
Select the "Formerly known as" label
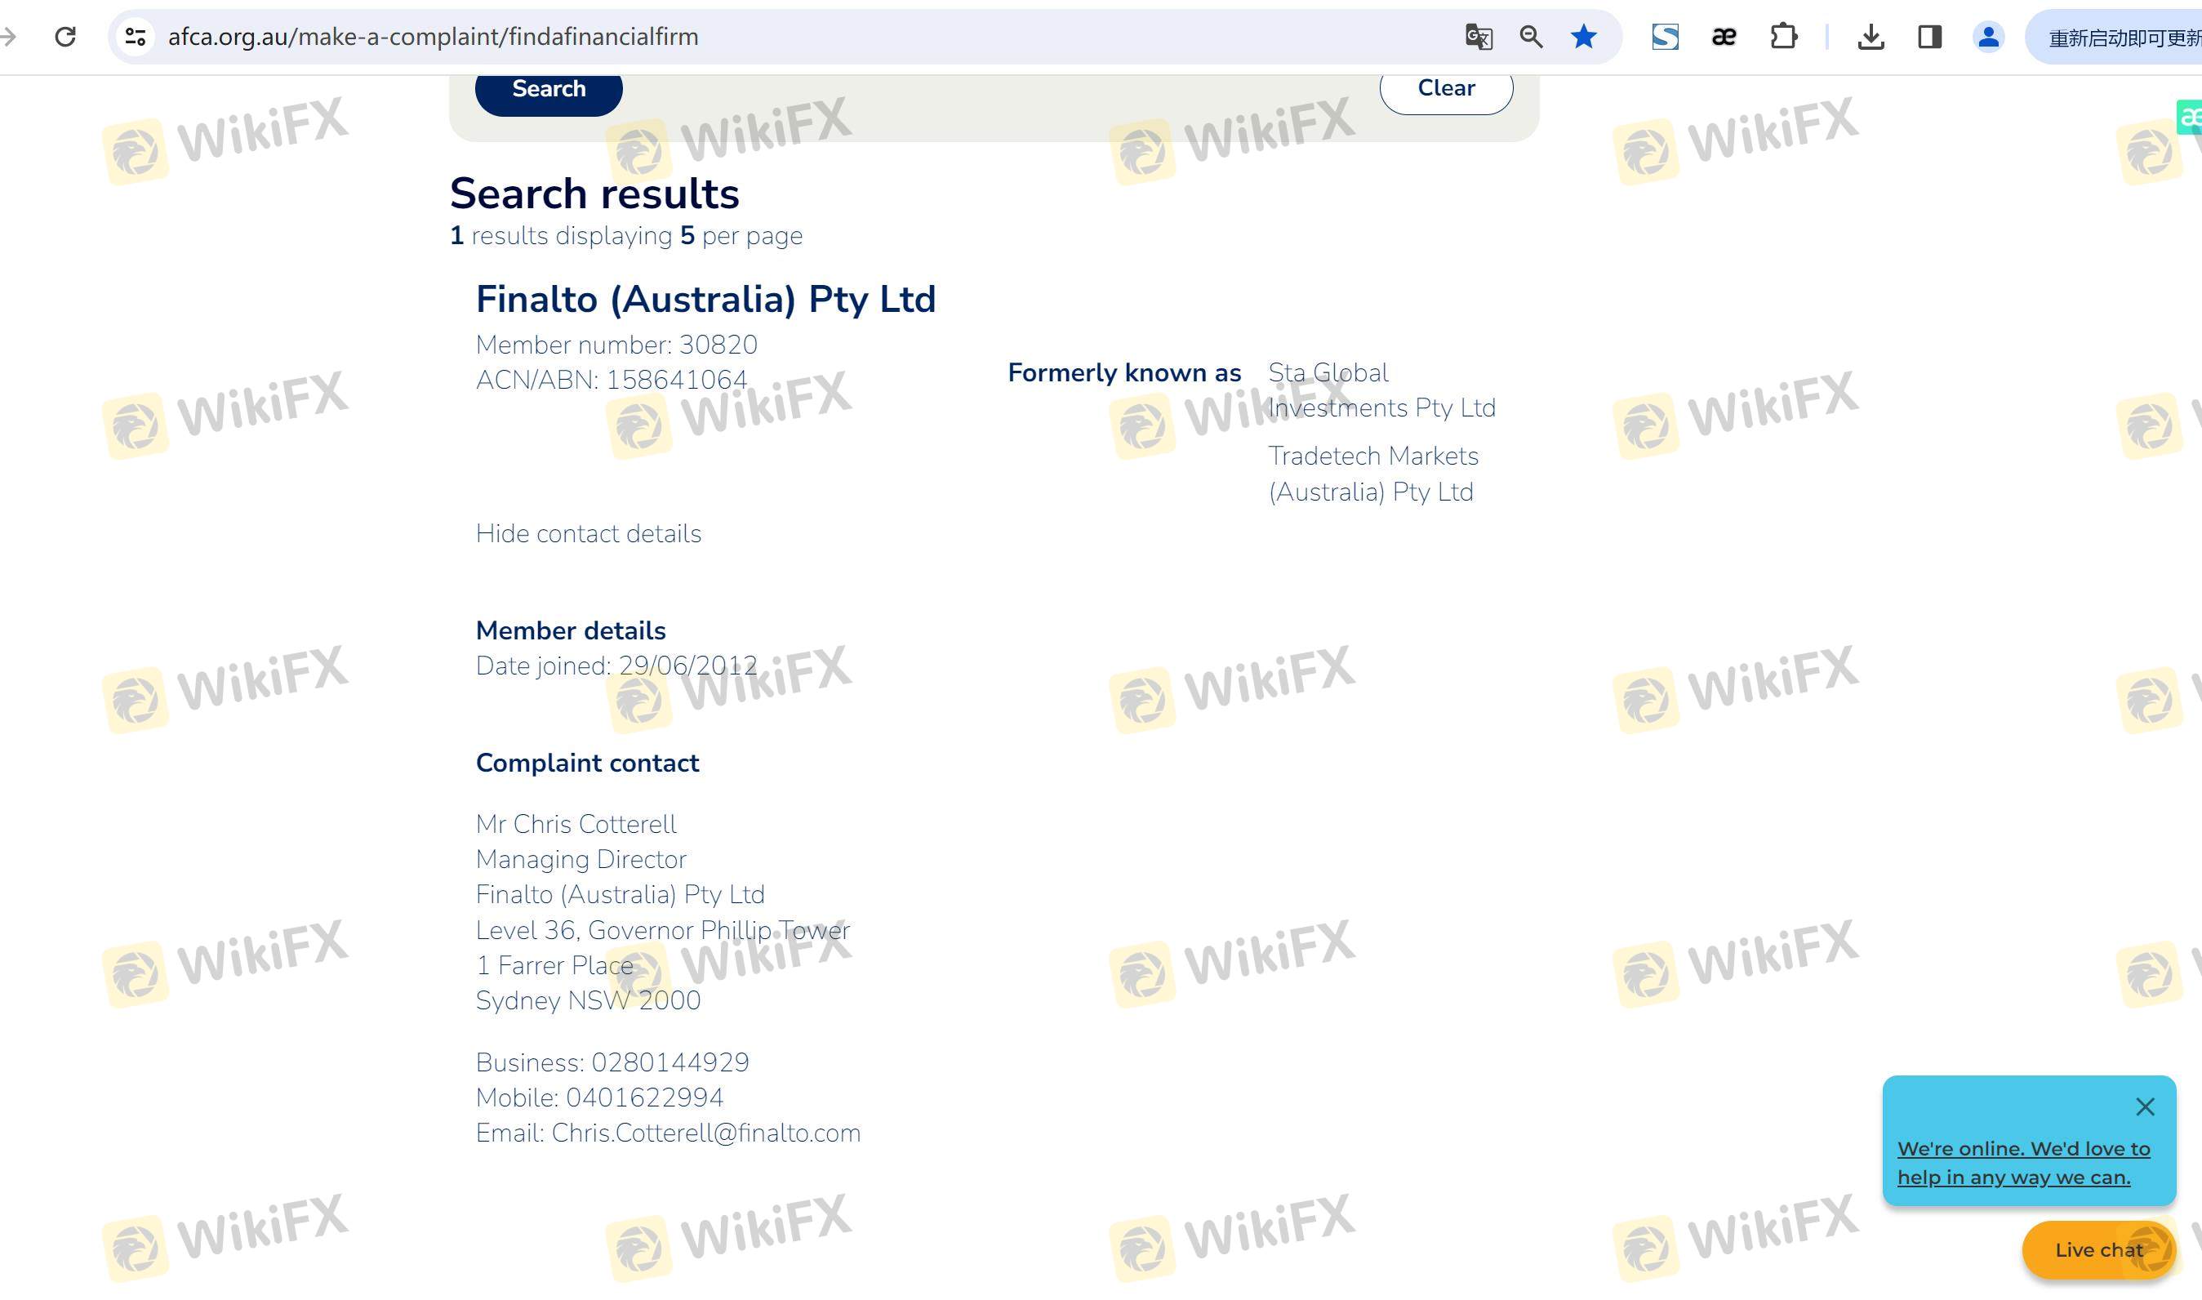pyautogui.click(x=1123, y=373)
